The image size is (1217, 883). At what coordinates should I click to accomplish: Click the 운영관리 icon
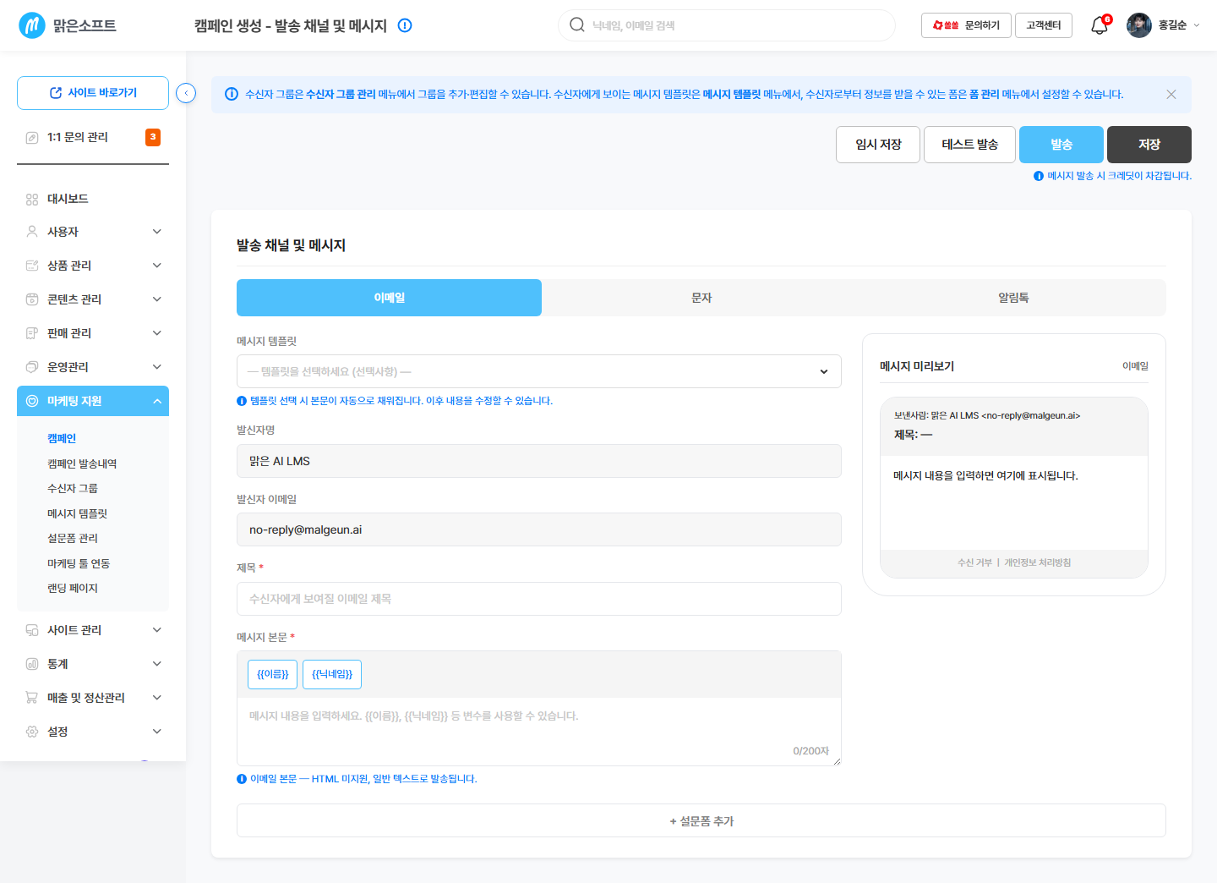tap(32, 367)
